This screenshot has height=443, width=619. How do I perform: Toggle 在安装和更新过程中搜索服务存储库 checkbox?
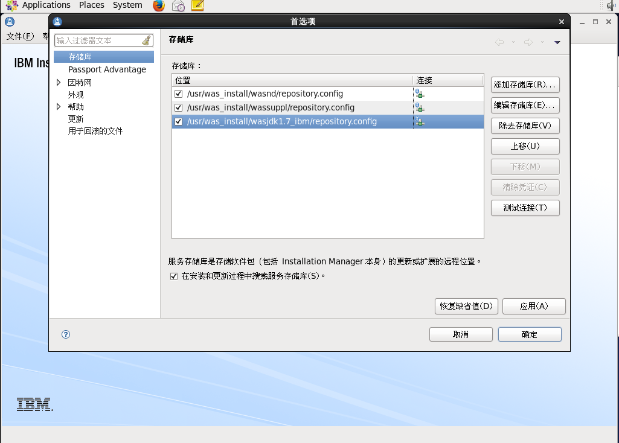coord(174,276)
